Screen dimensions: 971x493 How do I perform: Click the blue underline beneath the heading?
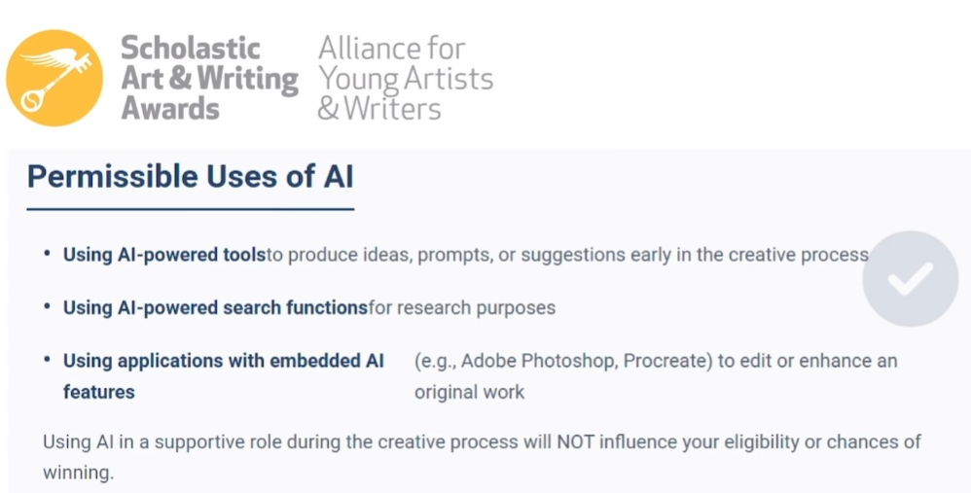point(190,208)
